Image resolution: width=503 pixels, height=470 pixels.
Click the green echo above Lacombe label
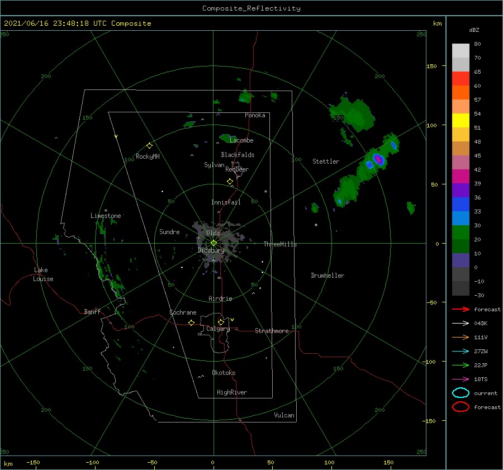pyautogui.click(x=228, y=138)
